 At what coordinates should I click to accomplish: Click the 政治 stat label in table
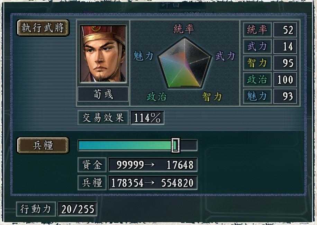coord(257,80)
